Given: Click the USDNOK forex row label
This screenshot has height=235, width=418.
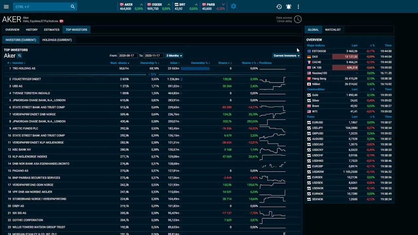Looking at the screenshot, I should point(318,188).
